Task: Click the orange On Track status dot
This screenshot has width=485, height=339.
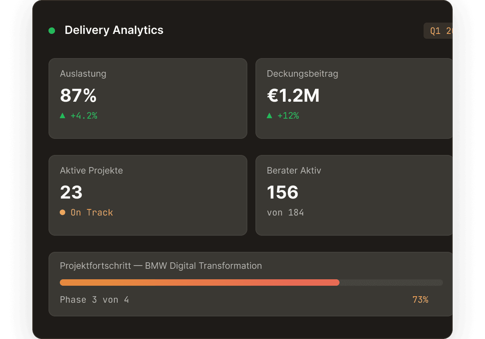Action: (x=63, y=212)
